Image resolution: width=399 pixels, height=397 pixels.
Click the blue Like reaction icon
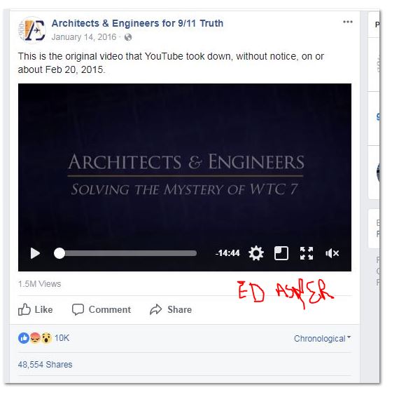point(23,338)
